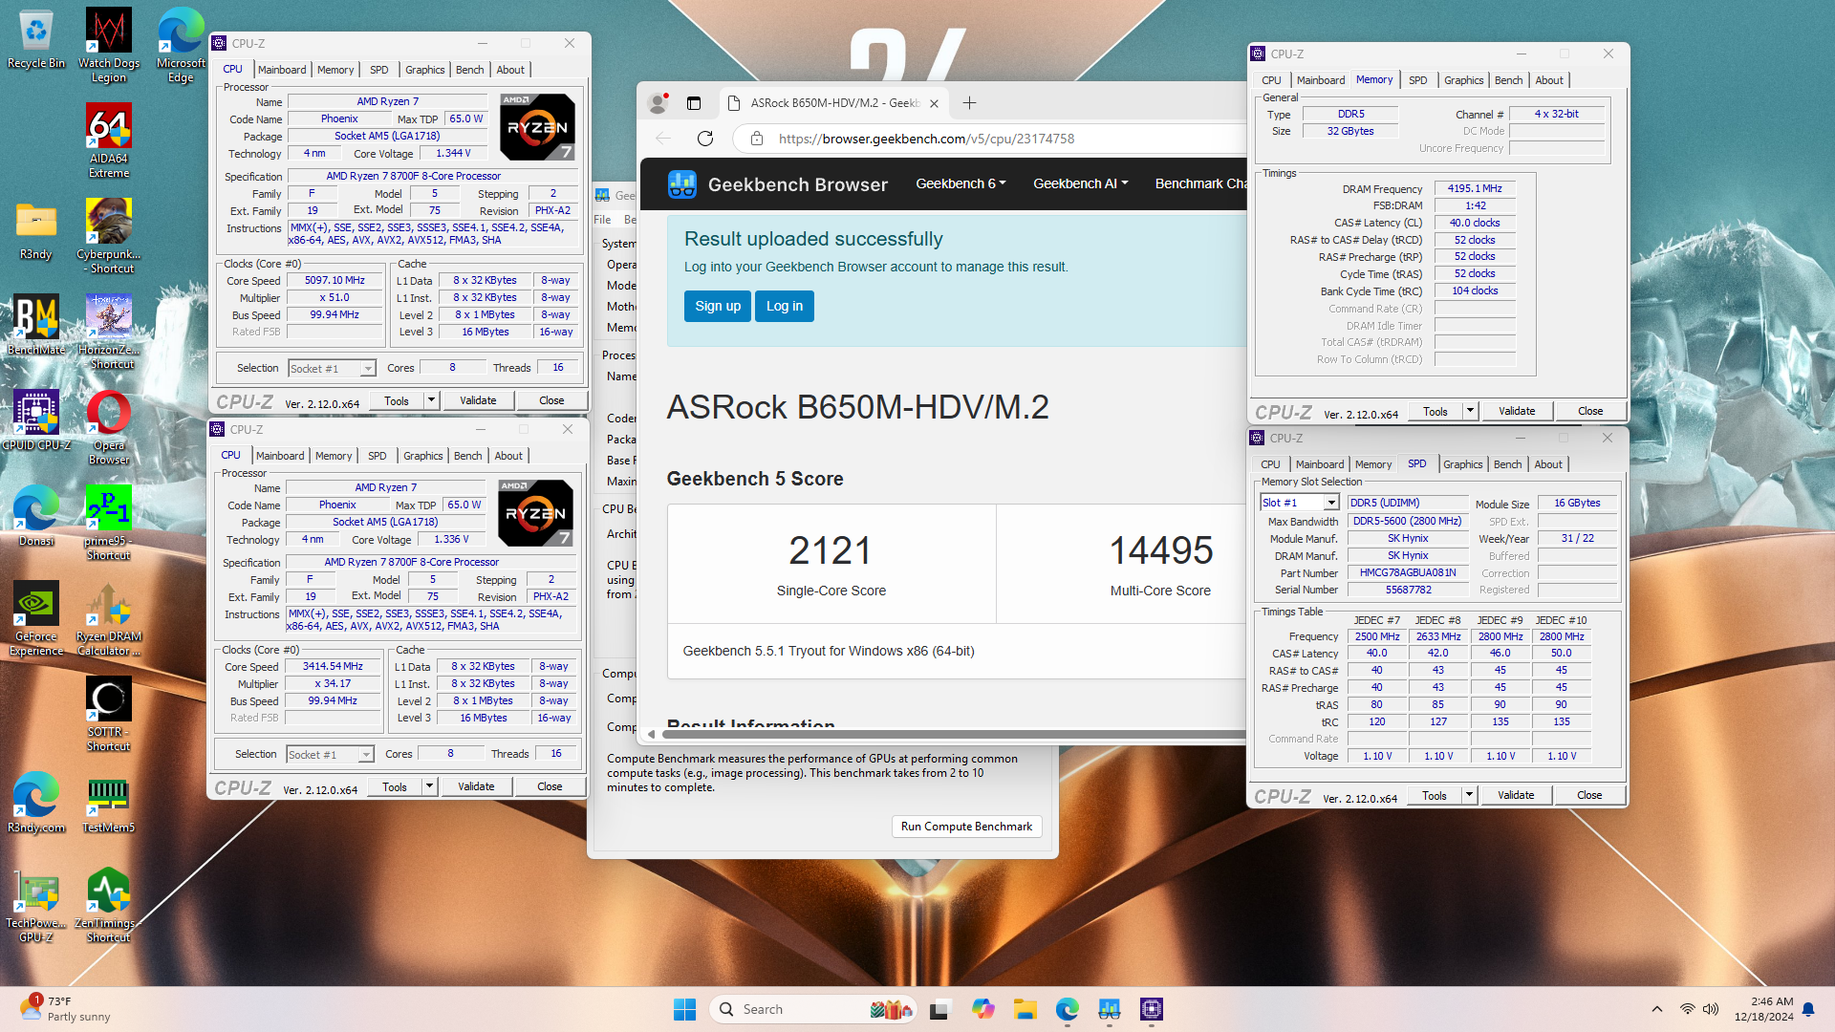Show hidden system tray icons

1657,1009
